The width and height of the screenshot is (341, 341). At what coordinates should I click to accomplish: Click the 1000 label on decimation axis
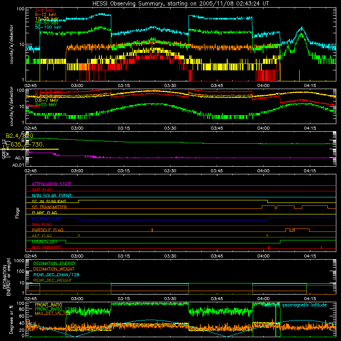[x=19, y=260]
